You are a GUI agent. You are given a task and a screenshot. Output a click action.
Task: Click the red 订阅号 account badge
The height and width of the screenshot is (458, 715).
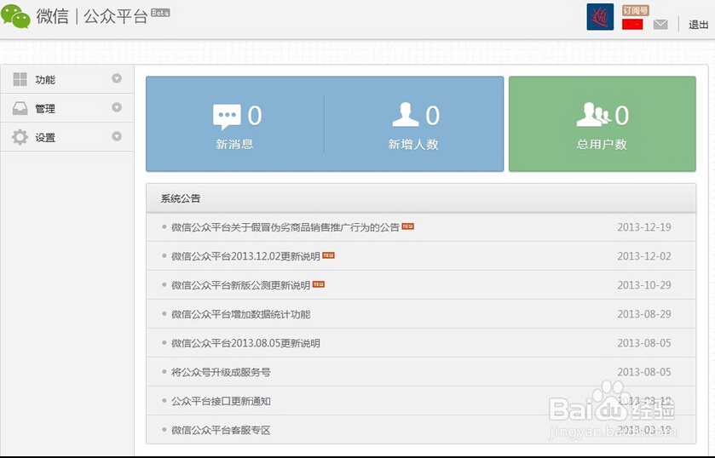coord(632,25)
